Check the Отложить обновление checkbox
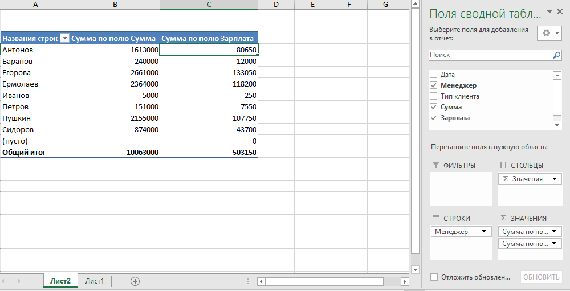This screenshot has height=291, width=570. point(434,277)
